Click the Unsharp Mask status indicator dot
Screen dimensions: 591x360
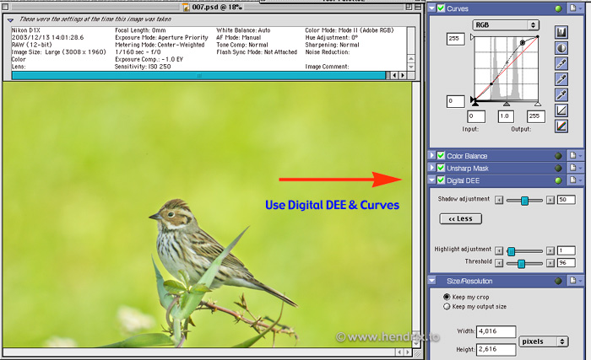tap(558, 169)
